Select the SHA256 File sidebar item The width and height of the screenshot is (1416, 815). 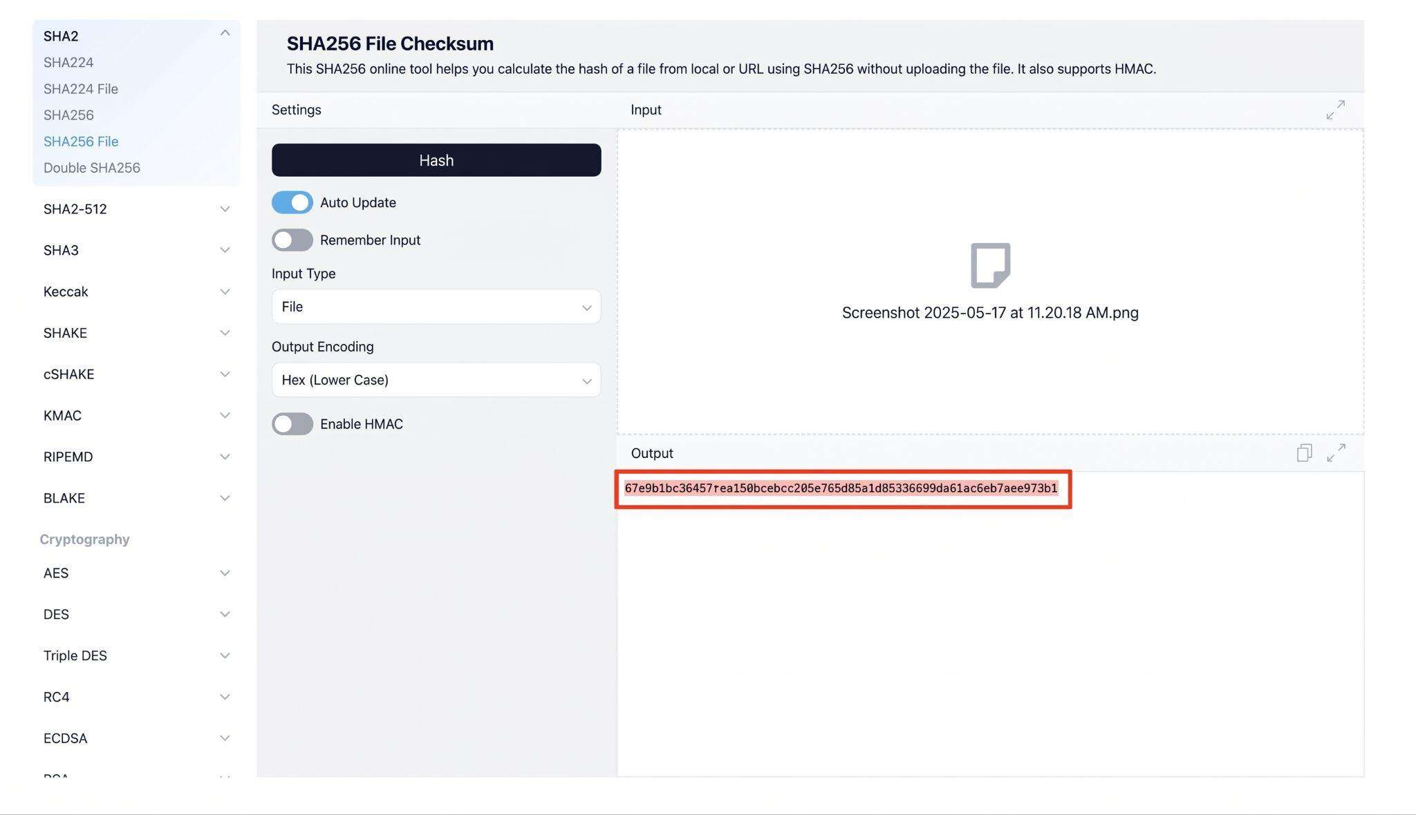click(x=81, y=142)
